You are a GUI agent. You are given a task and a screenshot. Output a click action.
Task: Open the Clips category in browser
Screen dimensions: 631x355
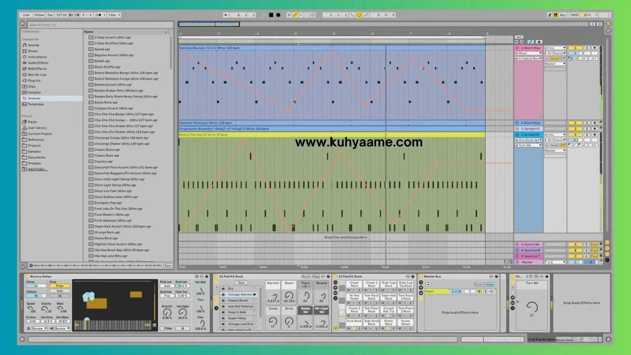[x=32, y=86]
